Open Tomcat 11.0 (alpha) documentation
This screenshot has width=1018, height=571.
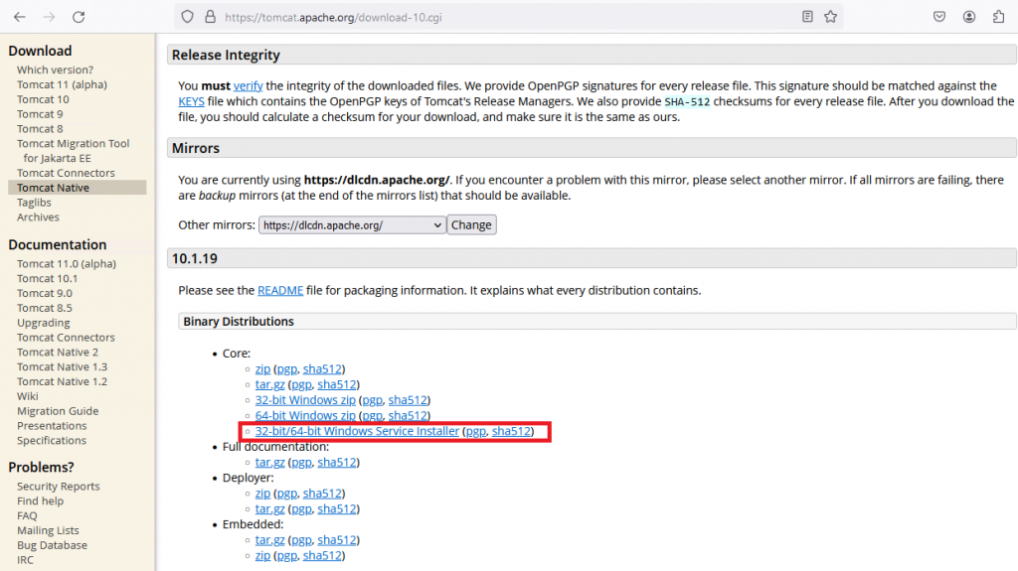[67, 264]
